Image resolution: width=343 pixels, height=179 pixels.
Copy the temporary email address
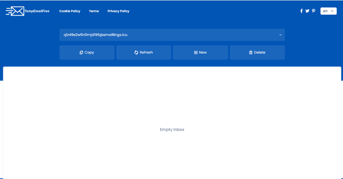pyautogui.click(x=87, y=52)
